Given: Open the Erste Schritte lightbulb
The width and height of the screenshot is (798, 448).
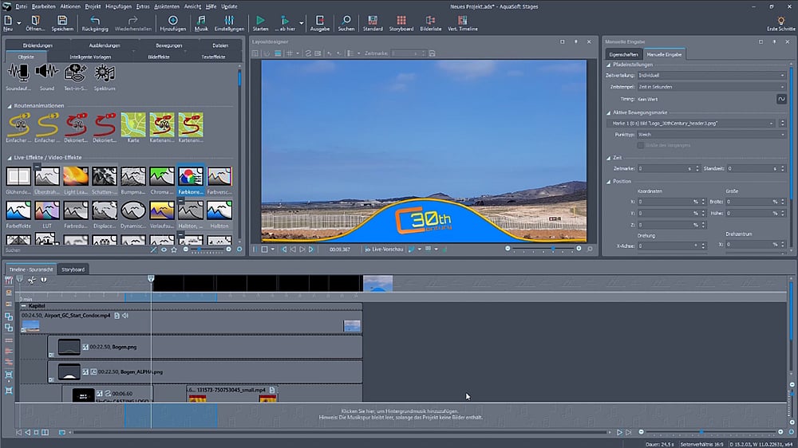Looking at the screenshot, I should (780, 22).
